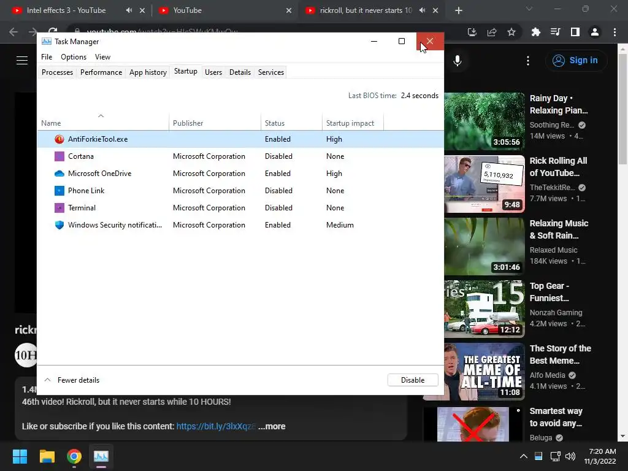628x471 pixels.
Task: Click the Disable button
Action: [413, 380]
